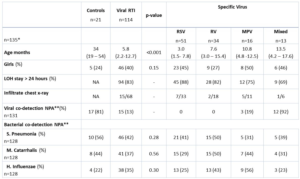Select the H. Influenzae row label
The height and width of the screenshot is (179, 300).
click(x=25, y=167)
